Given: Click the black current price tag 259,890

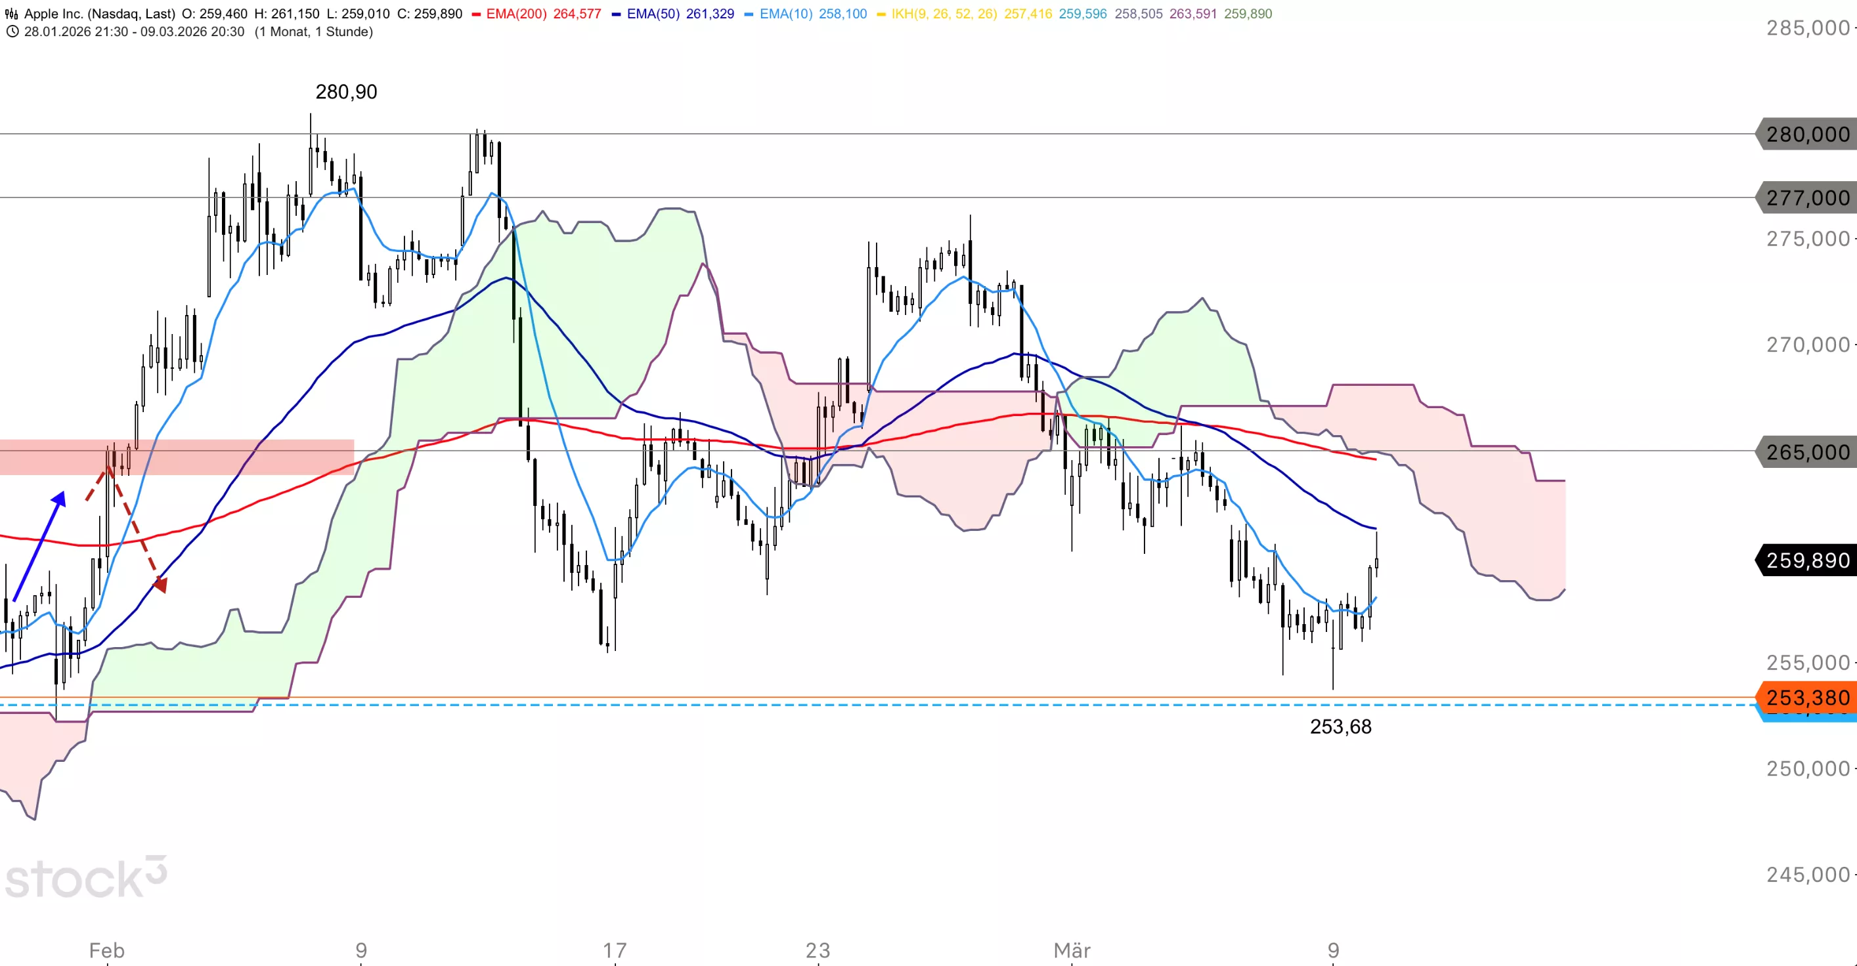Looking at the screenshot, I should tap(1806, 560).
